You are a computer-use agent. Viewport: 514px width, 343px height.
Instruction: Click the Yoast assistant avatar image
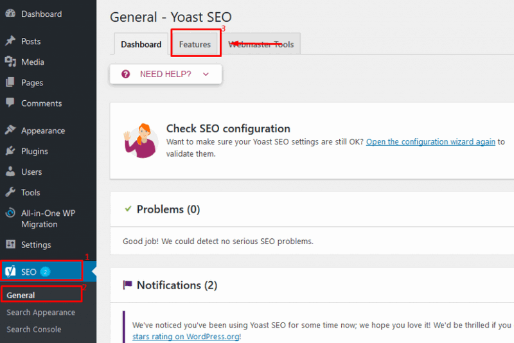(140, 141)
